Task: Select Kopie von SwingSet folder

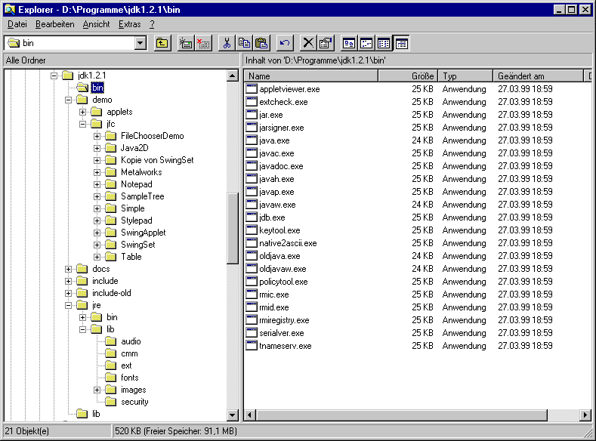Action: tap(157, 160)
